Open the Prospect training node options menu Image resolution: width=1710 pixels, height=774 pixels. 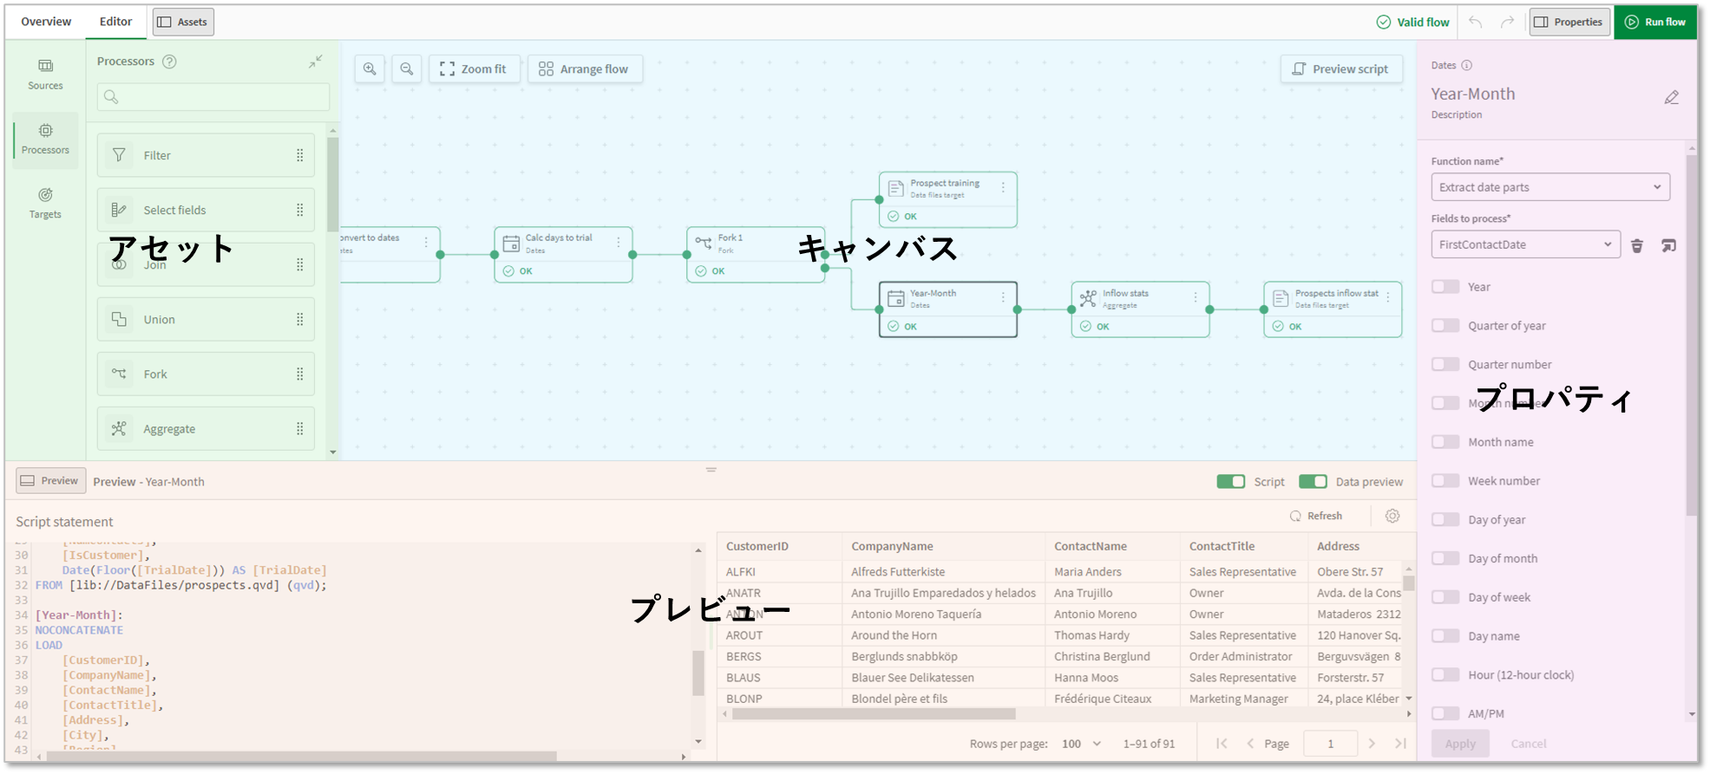pos(1003,187)
